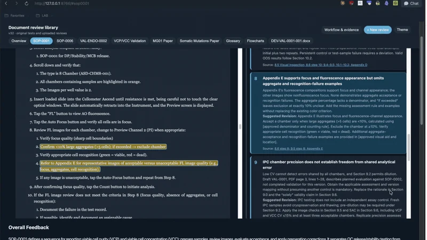Screen dimensions: 427x240
Task: Click the white square image extension icon
Action: 360,3
